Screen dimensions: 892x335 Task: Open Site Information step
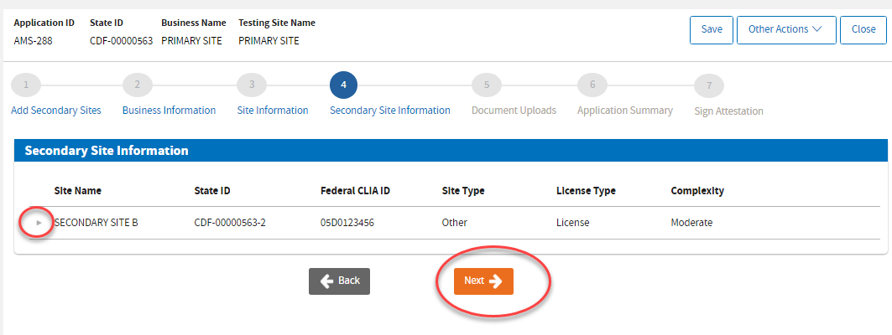pos(273,111)
